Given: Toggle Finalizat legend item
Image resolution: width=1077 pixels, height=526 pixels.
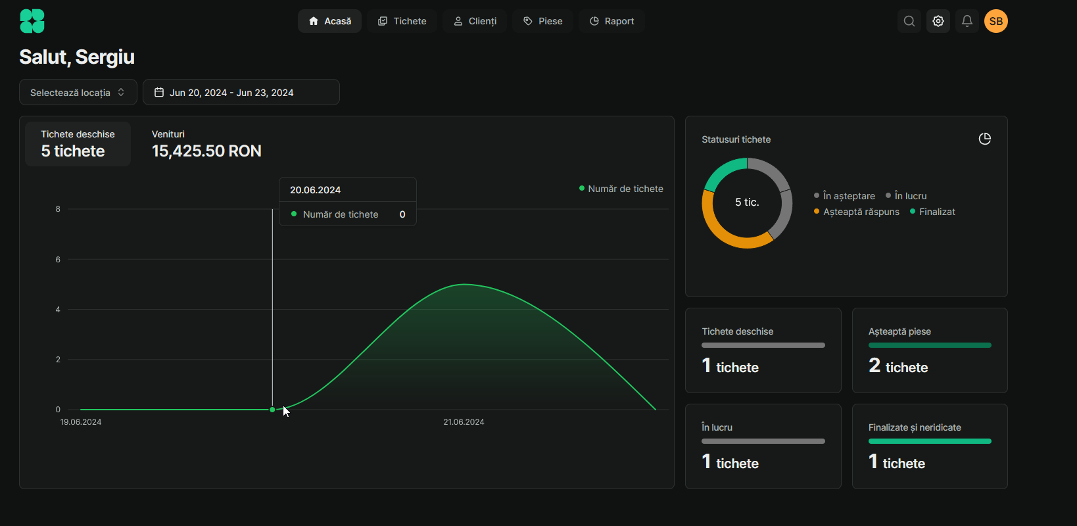Looking at the screenshot, I should pyautogui.click(x=932, y=212).
